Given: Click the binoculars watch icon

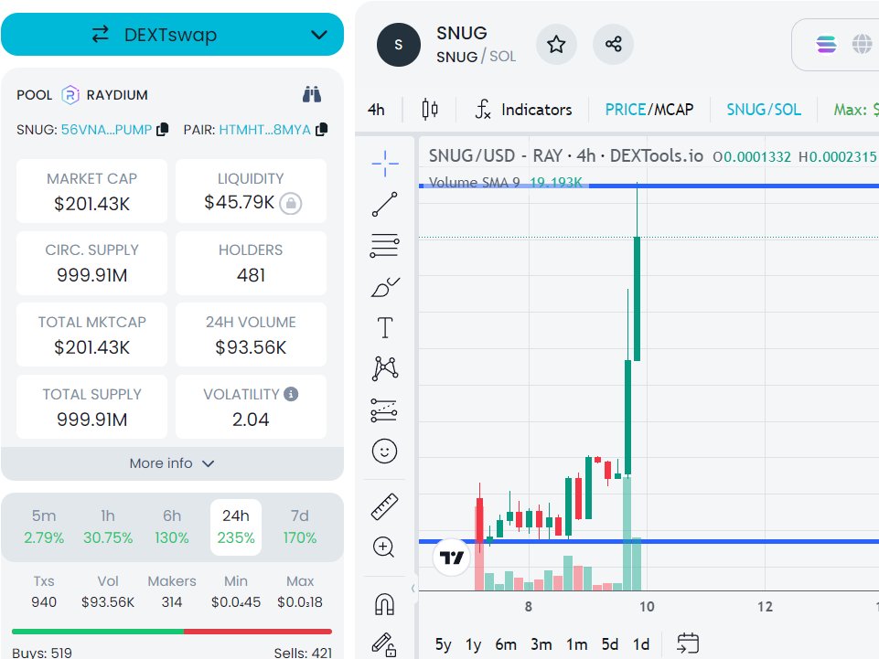Looking at the screenshot, I should pyautogui.click(x=312, y=95).
